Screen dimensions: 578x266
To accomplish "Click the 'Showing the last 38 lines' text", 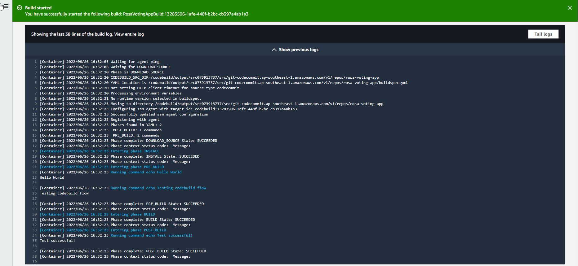I will 72,34.
